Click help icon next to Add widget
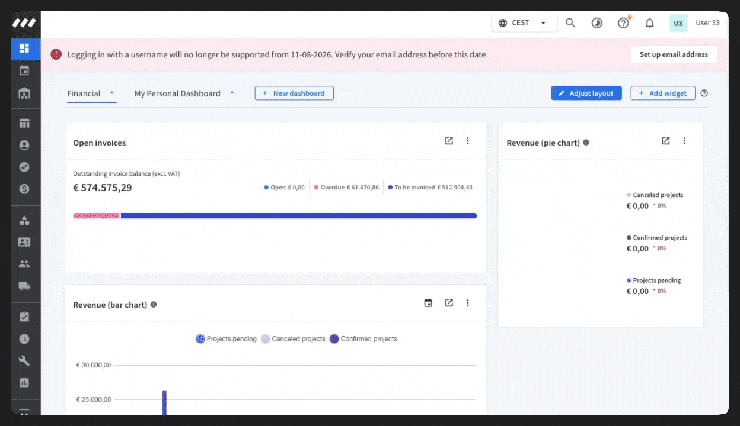740x426 pixels. coord(704,93)
